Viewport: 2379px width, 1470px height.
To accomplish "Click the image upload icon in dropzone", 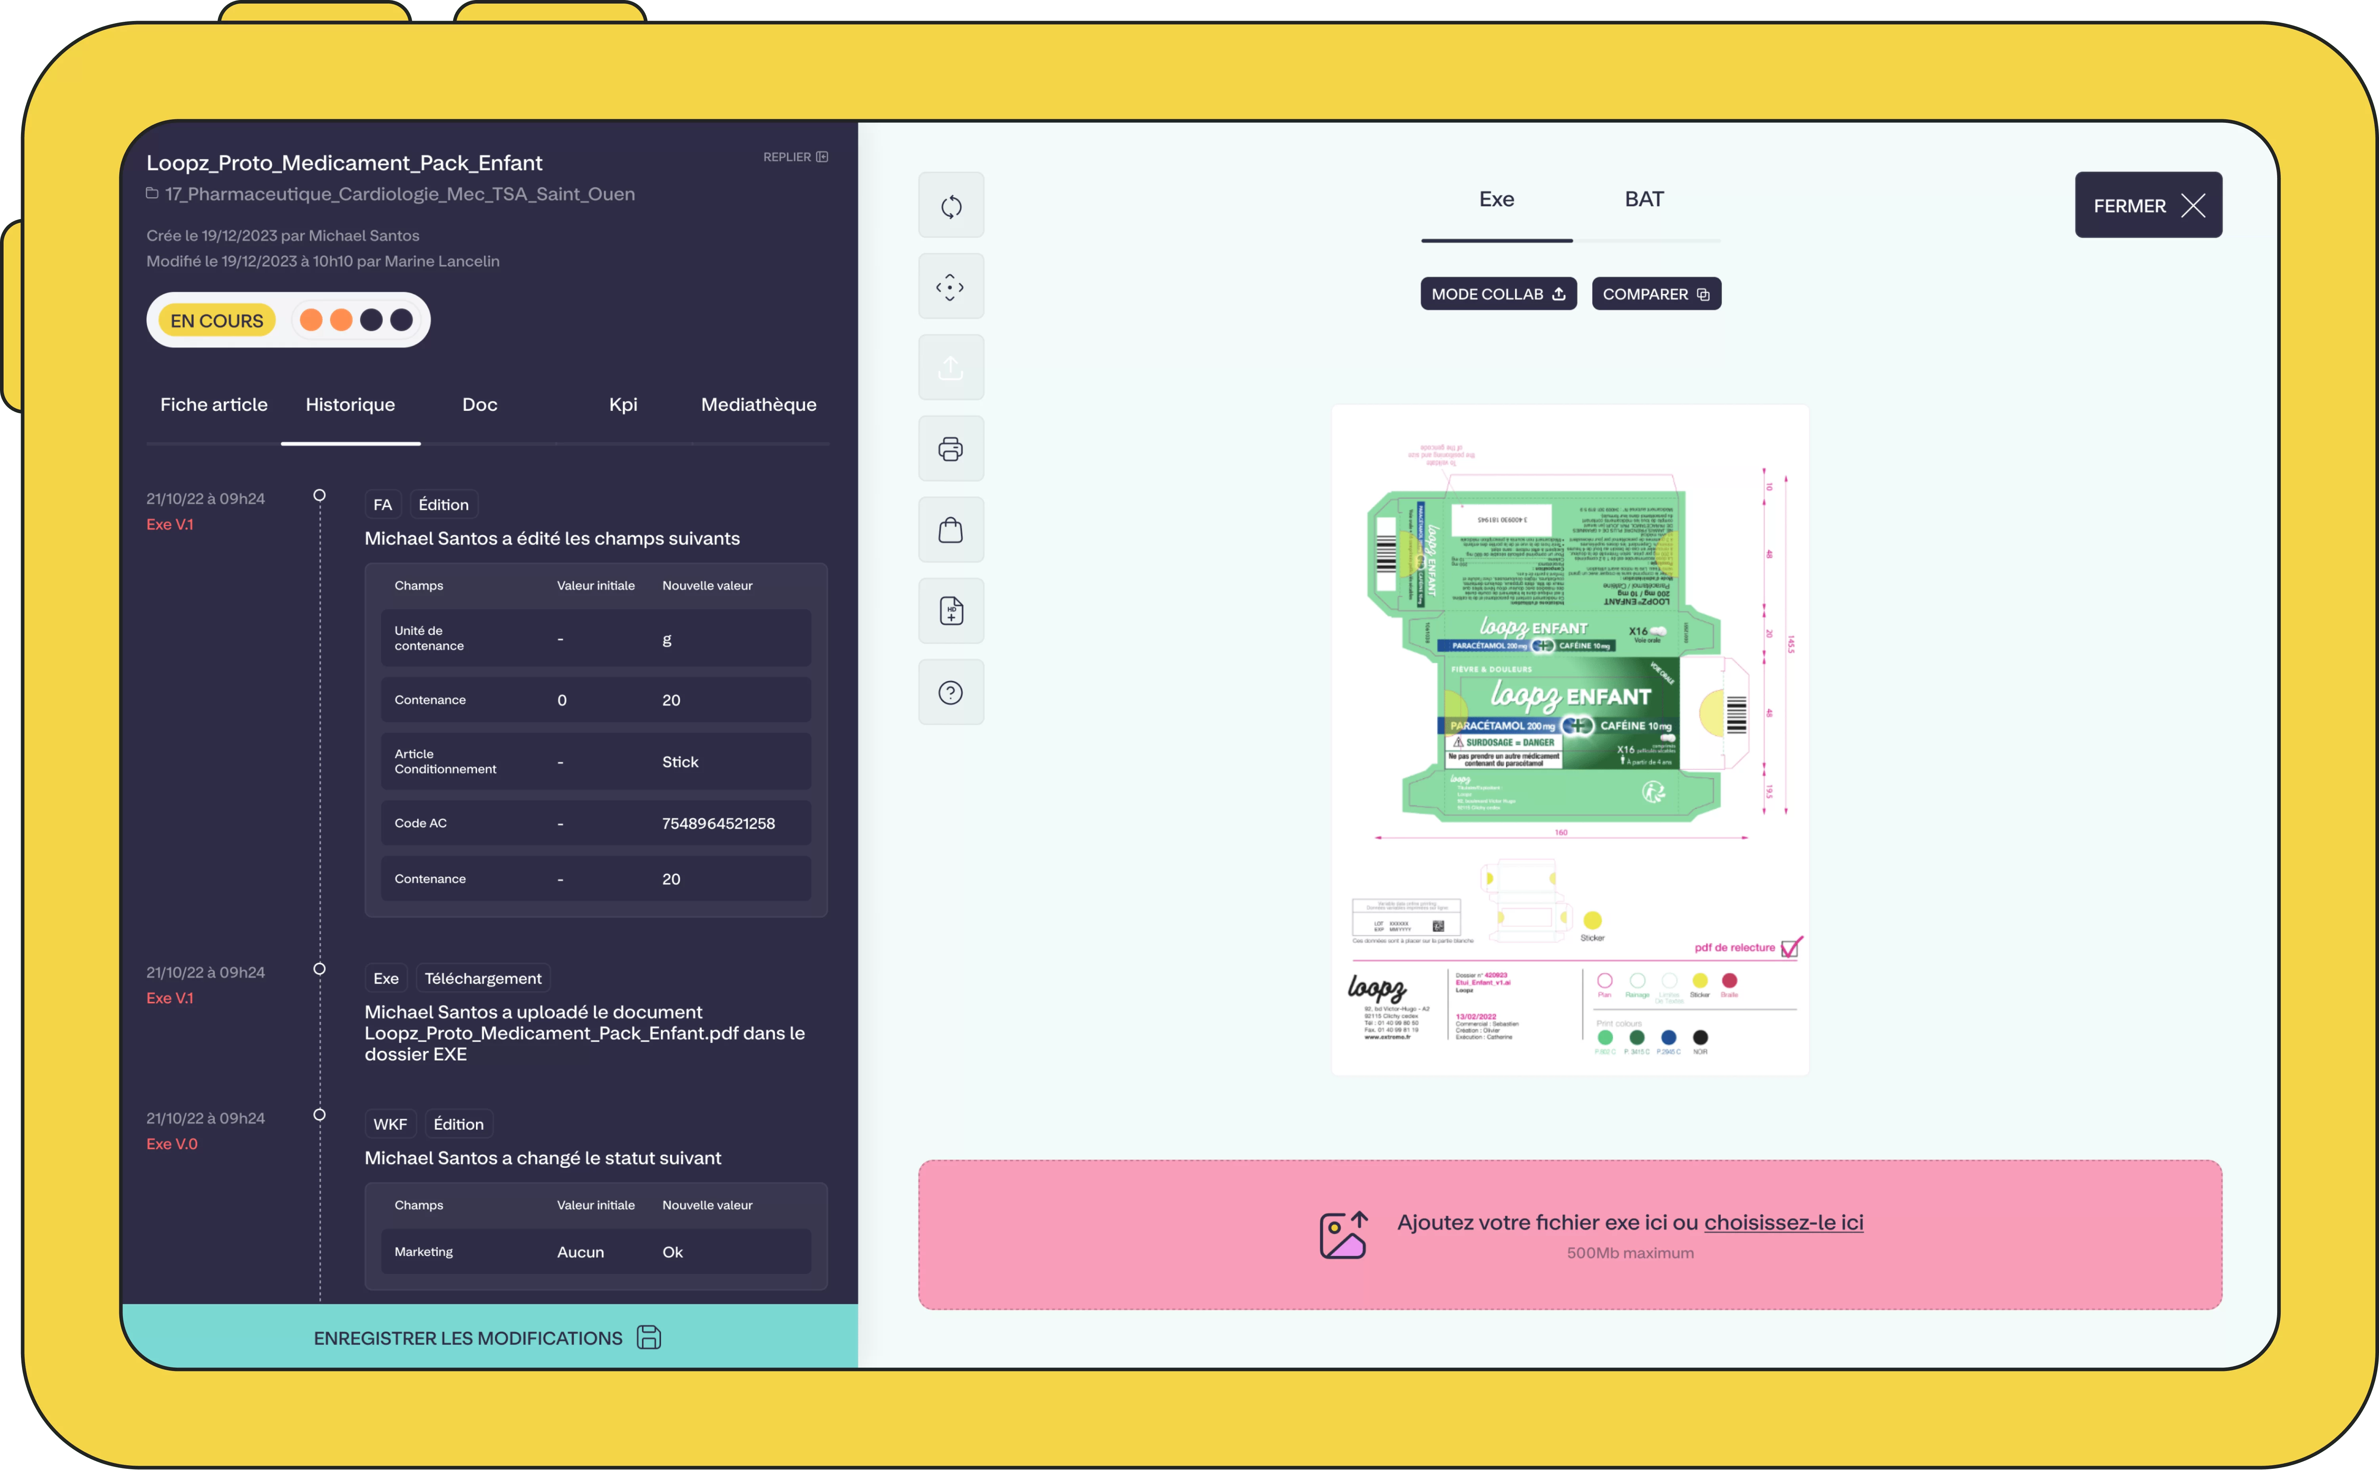I will click(1344, 1235).
